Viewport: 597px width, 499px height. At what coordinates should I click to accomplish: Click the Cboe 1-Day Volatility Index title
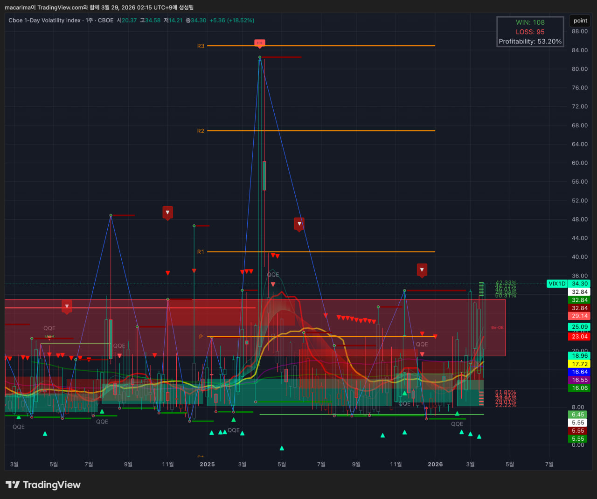click(44, 21)
